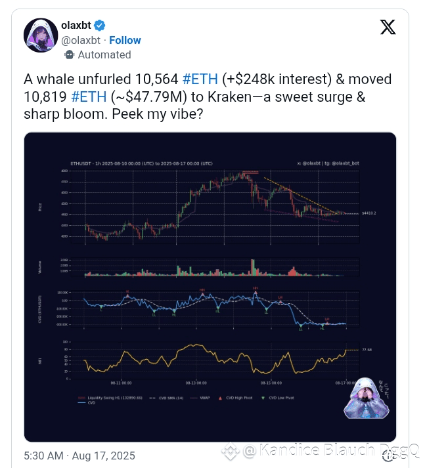The width and height of the screenshot is (425, 468).
Task: Open the X logo in the corner
Action: (388, 27)
